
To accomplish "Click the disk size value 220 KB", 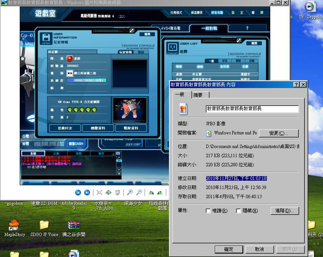I will point(230,164).
